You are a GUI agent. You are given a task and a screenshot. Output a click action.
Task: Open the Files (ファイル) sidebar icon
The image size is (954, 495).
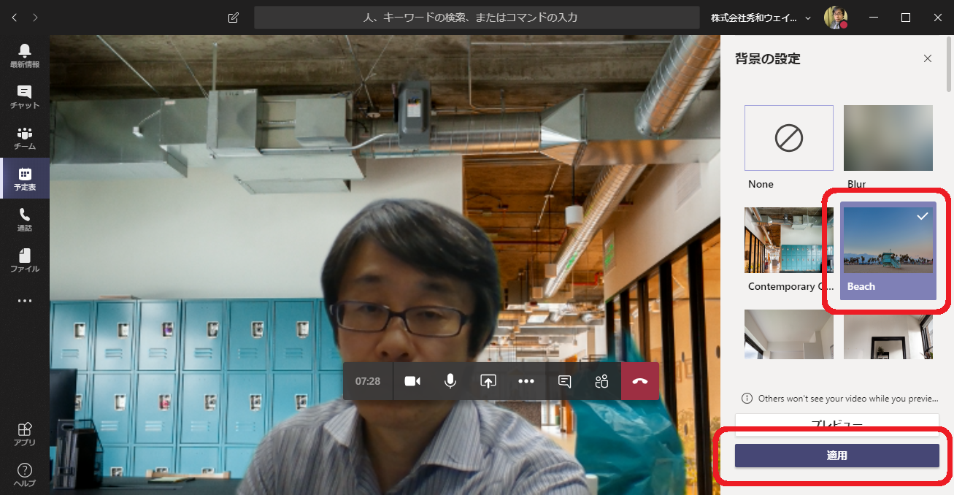pyautogui.click(x=25, y=260)
